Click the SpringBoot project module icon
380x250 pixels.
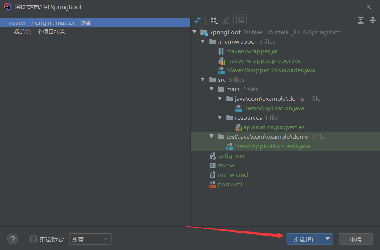204,32
